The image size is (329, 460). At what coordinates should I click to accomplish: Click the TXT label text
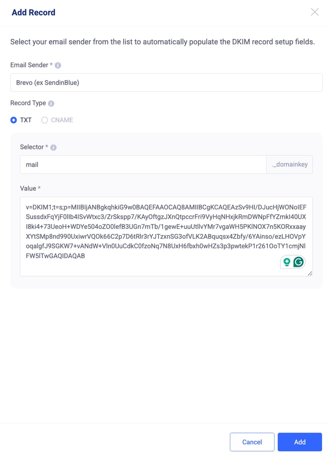coord(26,120)
